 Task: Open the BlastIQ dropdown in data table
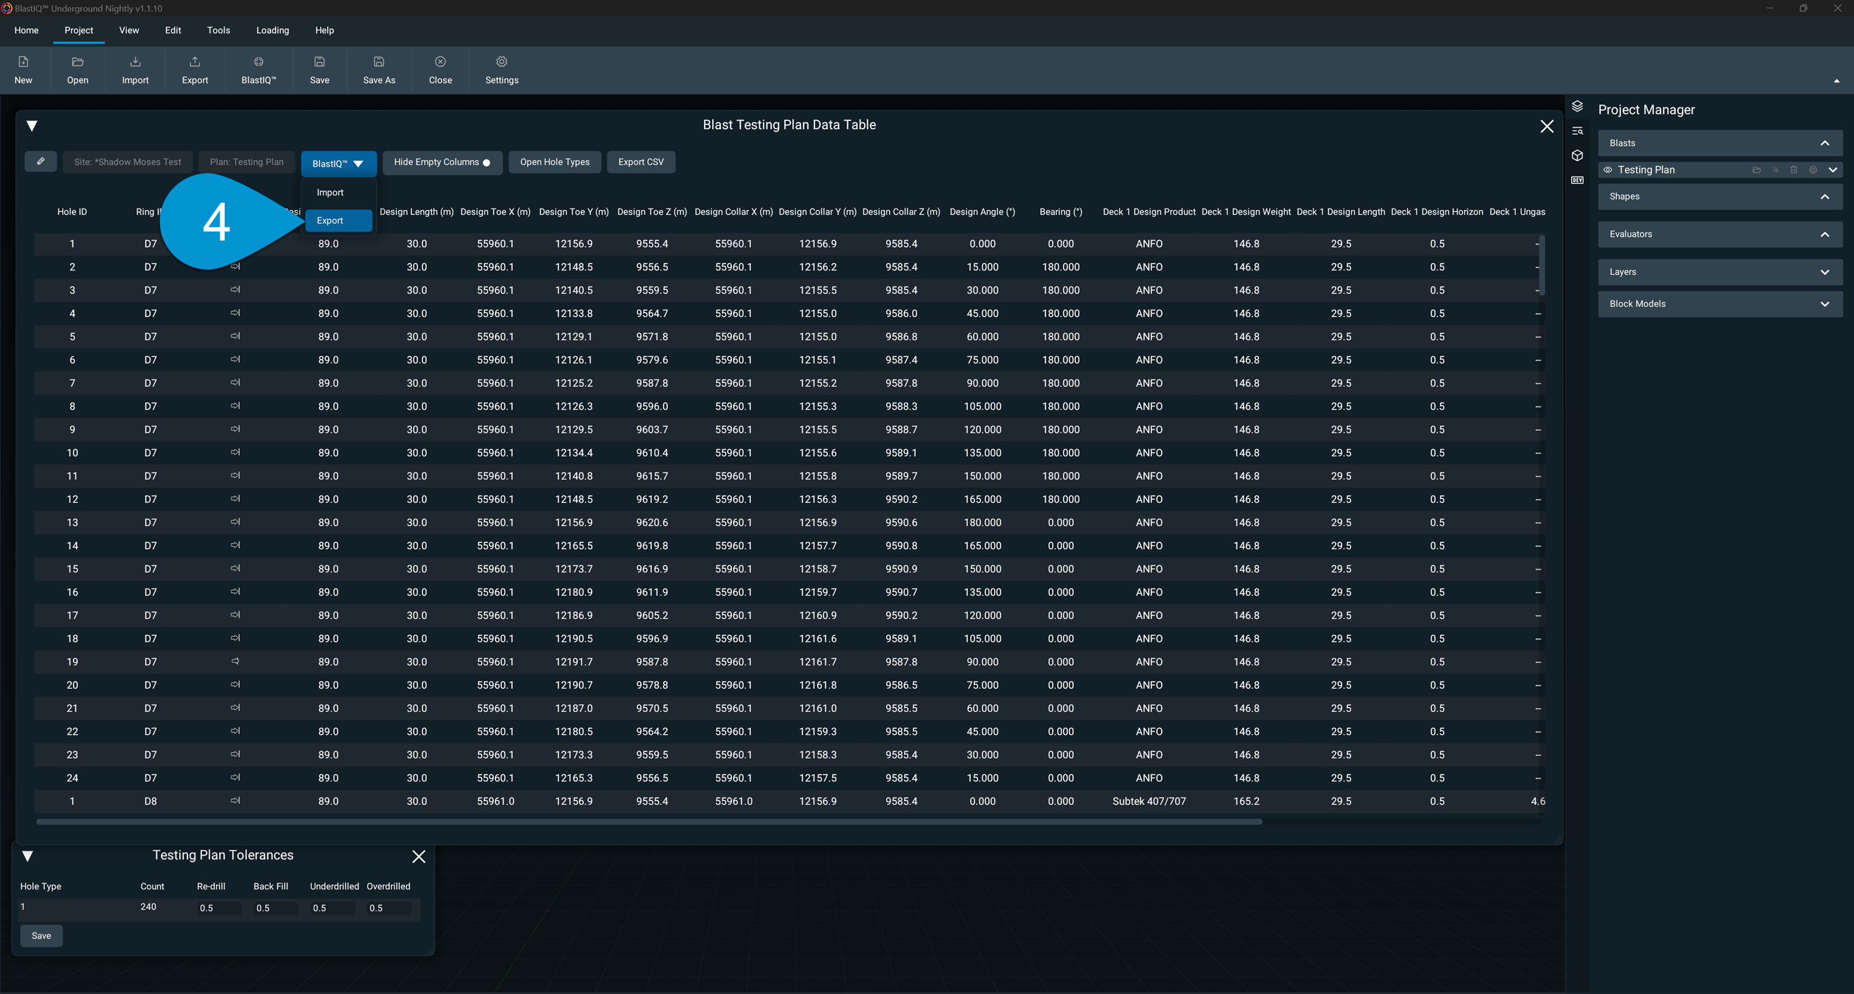(338, 163)
